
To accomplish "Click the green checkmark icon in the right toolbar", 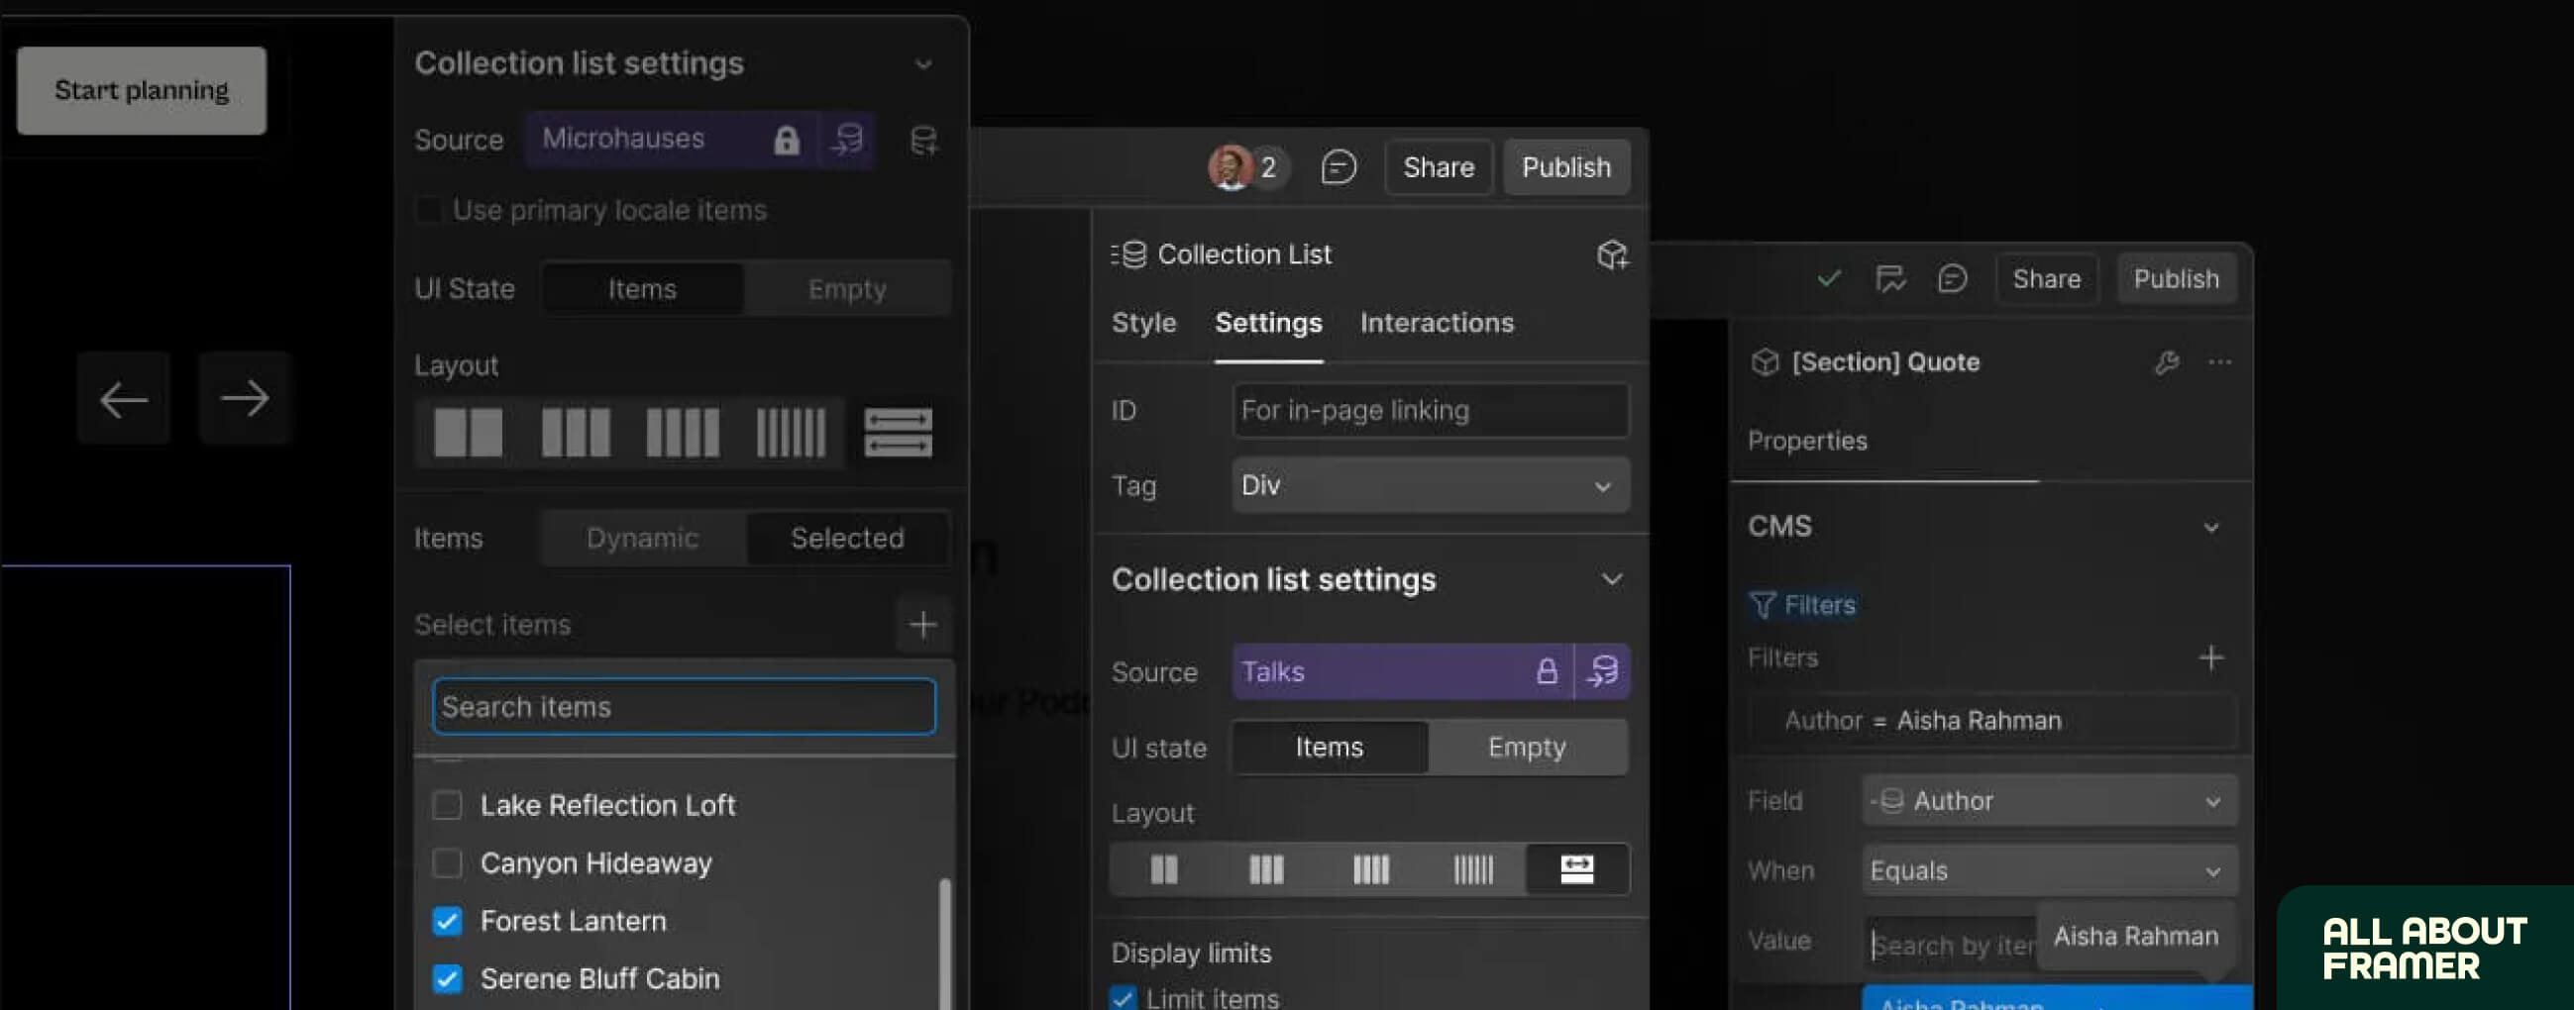I will click(x=1830, y=278).
